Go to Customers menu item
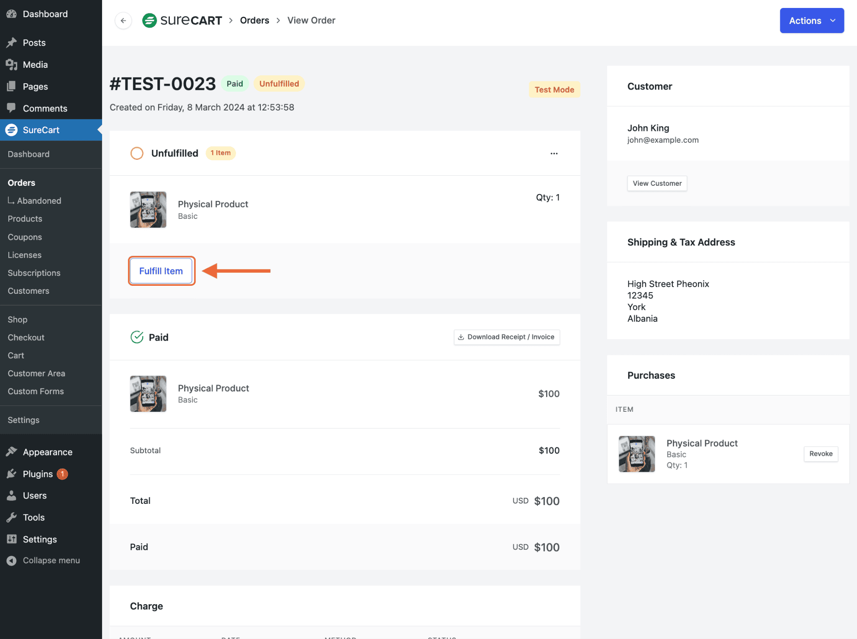Screen dimensions: 857x639 [28, 291]
